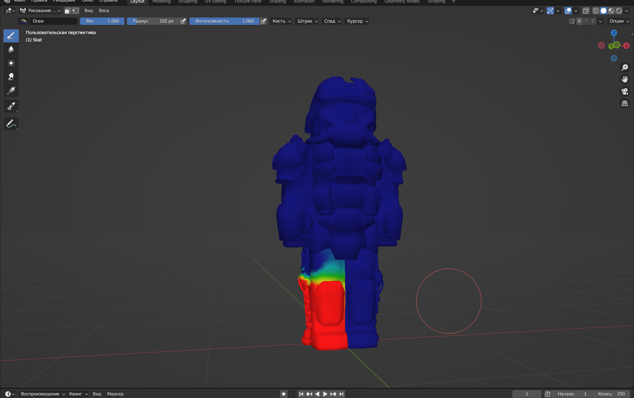Screen dimensions: 634x398
Task: Toggle the camera view icon
Action: (625, 91)
